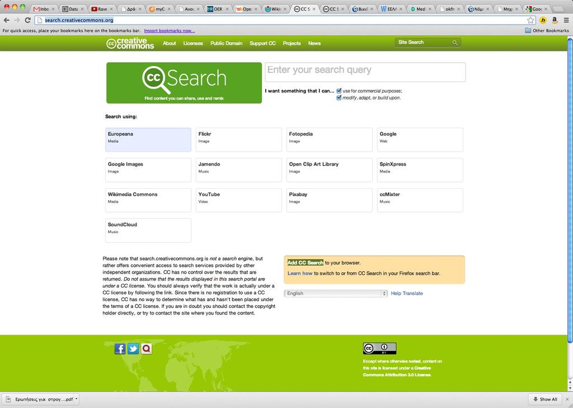Click the 'Help Translate' link
Image resolution: width=573 pixels, height=408 pixels.
(x=407, y=293)
